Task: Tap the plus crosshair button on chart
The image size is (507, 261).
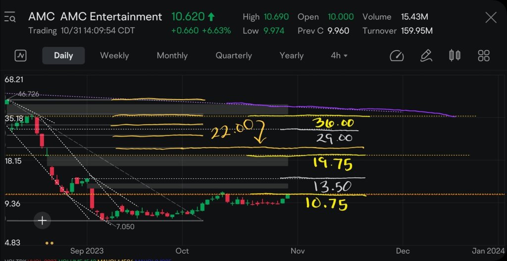Action: (43, 221)
